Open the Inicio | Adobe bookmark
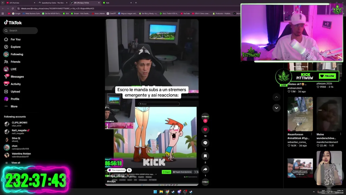The image size is (346, 195). coord(98,13)
